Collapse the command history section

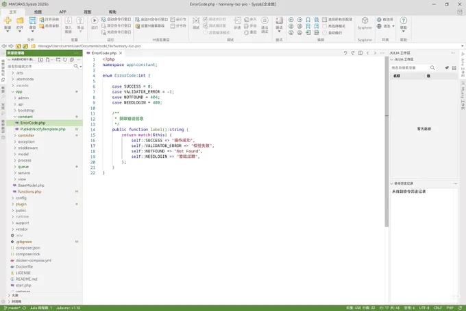(x=392, y=183)
